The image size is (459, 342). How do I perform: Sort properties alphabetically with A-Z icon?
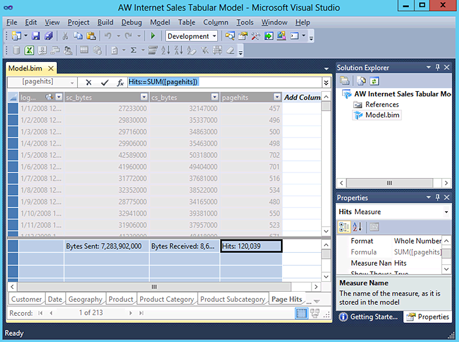[358, 227]
